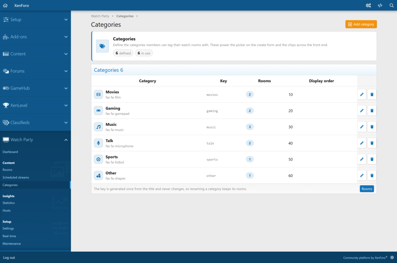The width and height of the screenshot is (397, 263).
Task: Open the search magnifier icon
Action: 391,5
